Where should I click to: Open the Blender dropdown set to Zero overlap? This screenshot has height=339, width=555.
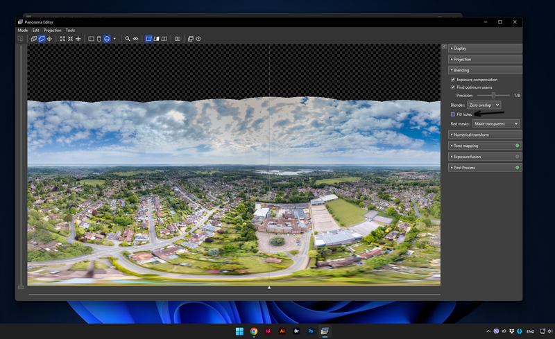tap(484, 105)
